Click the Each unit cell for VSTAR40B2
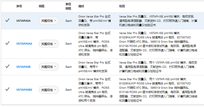Image resolution: width=204 pixels, height=107 pixels. point(69,90)
